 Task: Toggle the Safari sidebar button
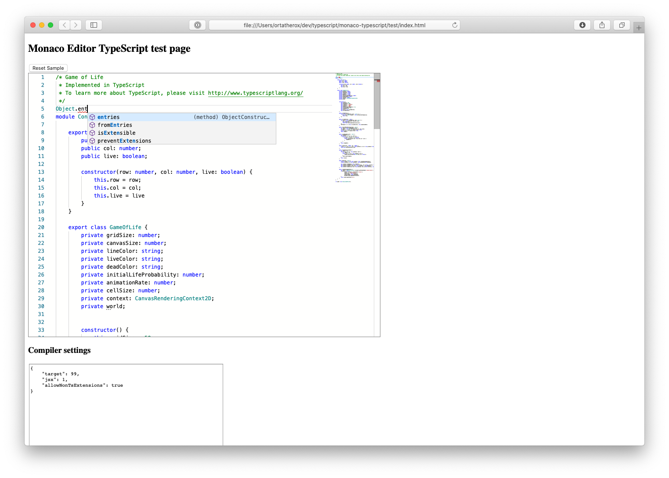tap(94, 25)
